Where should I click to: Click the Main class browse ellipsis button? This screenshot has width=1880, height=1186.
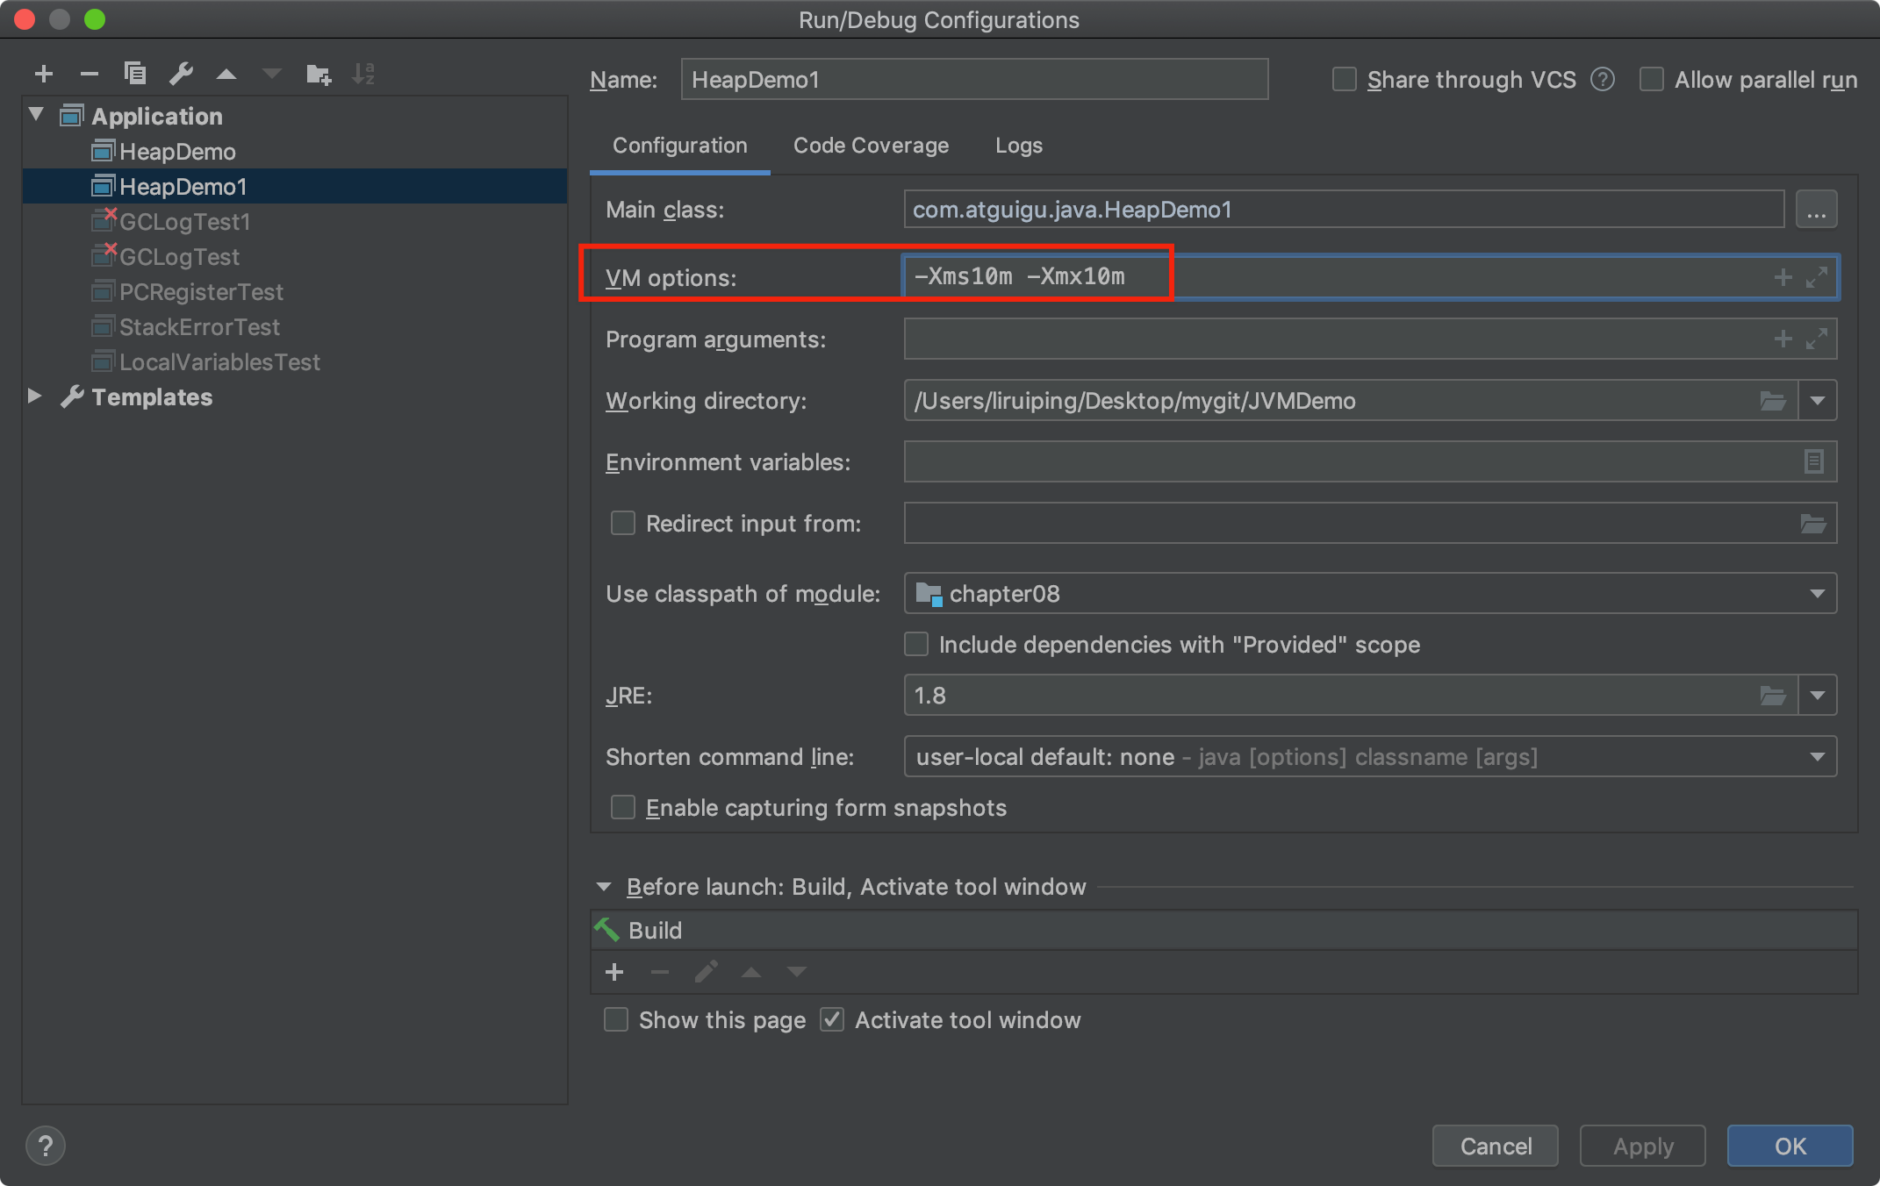pyautogui.click(x=1816, y=211)
